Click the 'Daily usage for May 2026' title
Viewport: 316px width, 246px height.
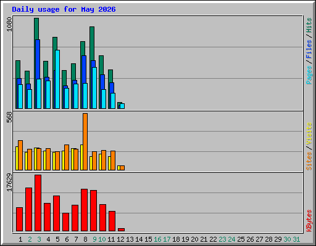(64, 9)
